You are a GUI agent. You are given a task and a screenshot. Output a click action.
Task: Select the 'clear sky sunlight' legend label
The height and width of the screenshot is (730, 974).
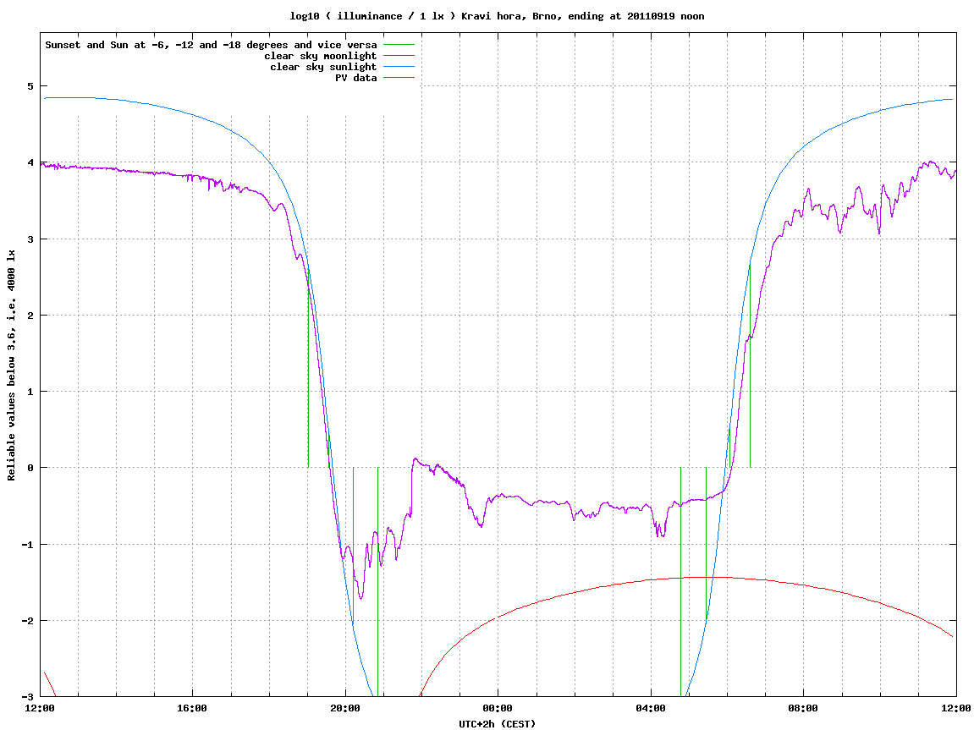[323, 67]
